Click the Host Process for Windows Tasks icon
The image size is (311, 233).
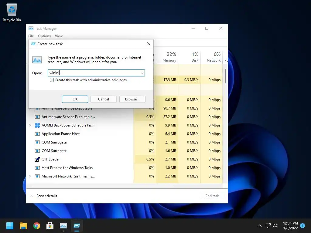point(37,168)
